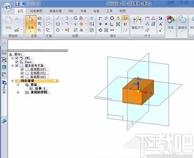Image resolution: width=194 pixels, height=158 pixels.
Task: Select the Line drawing tool
Action: [x=58, y=18]
